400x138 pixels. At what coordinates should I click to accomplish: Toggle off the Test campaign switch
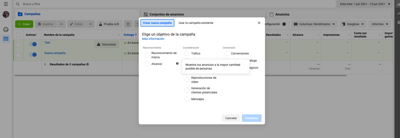pyautogui.click(x=33, y=44)
